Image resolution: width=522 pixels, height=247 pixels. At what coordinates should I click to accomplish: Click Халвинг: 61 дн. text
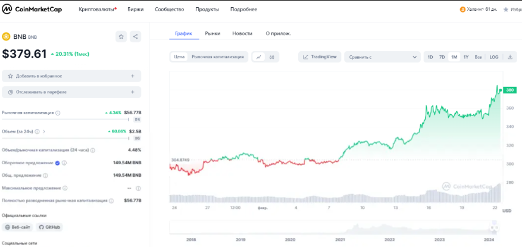pyautogui.click(x=482, y=10)
